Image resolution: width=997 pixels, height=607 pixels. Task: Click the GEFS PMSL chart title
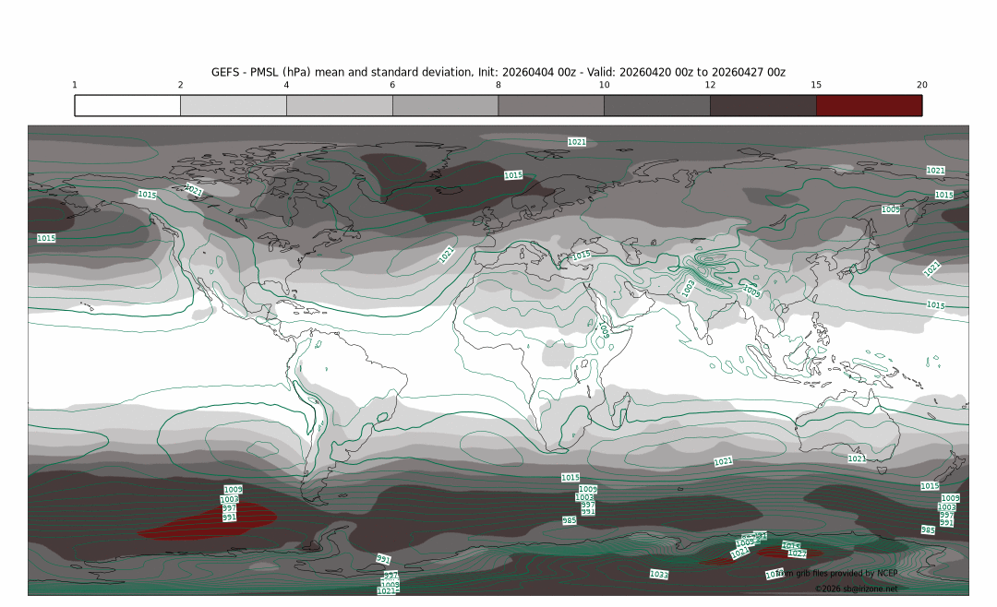click(x=498, y=72)
